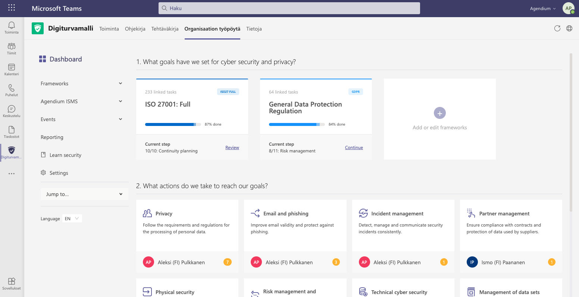
Task: Switch to the Ohjekirja tab
Action: click(x=135, y=29)
